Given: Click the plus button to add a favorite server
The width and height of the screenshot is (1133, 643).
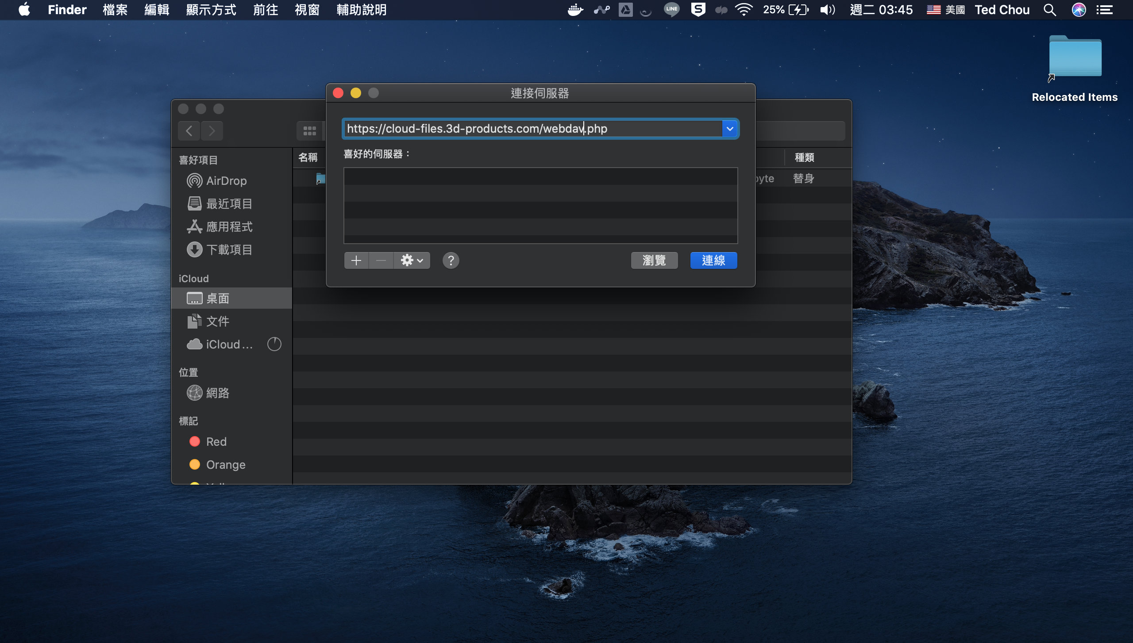Looking at the screenshot, I should (x=356, y=260).
